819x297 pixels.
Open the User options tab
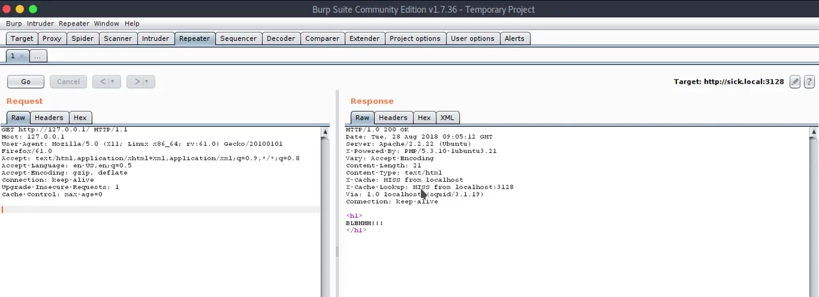tap(472, 38)
